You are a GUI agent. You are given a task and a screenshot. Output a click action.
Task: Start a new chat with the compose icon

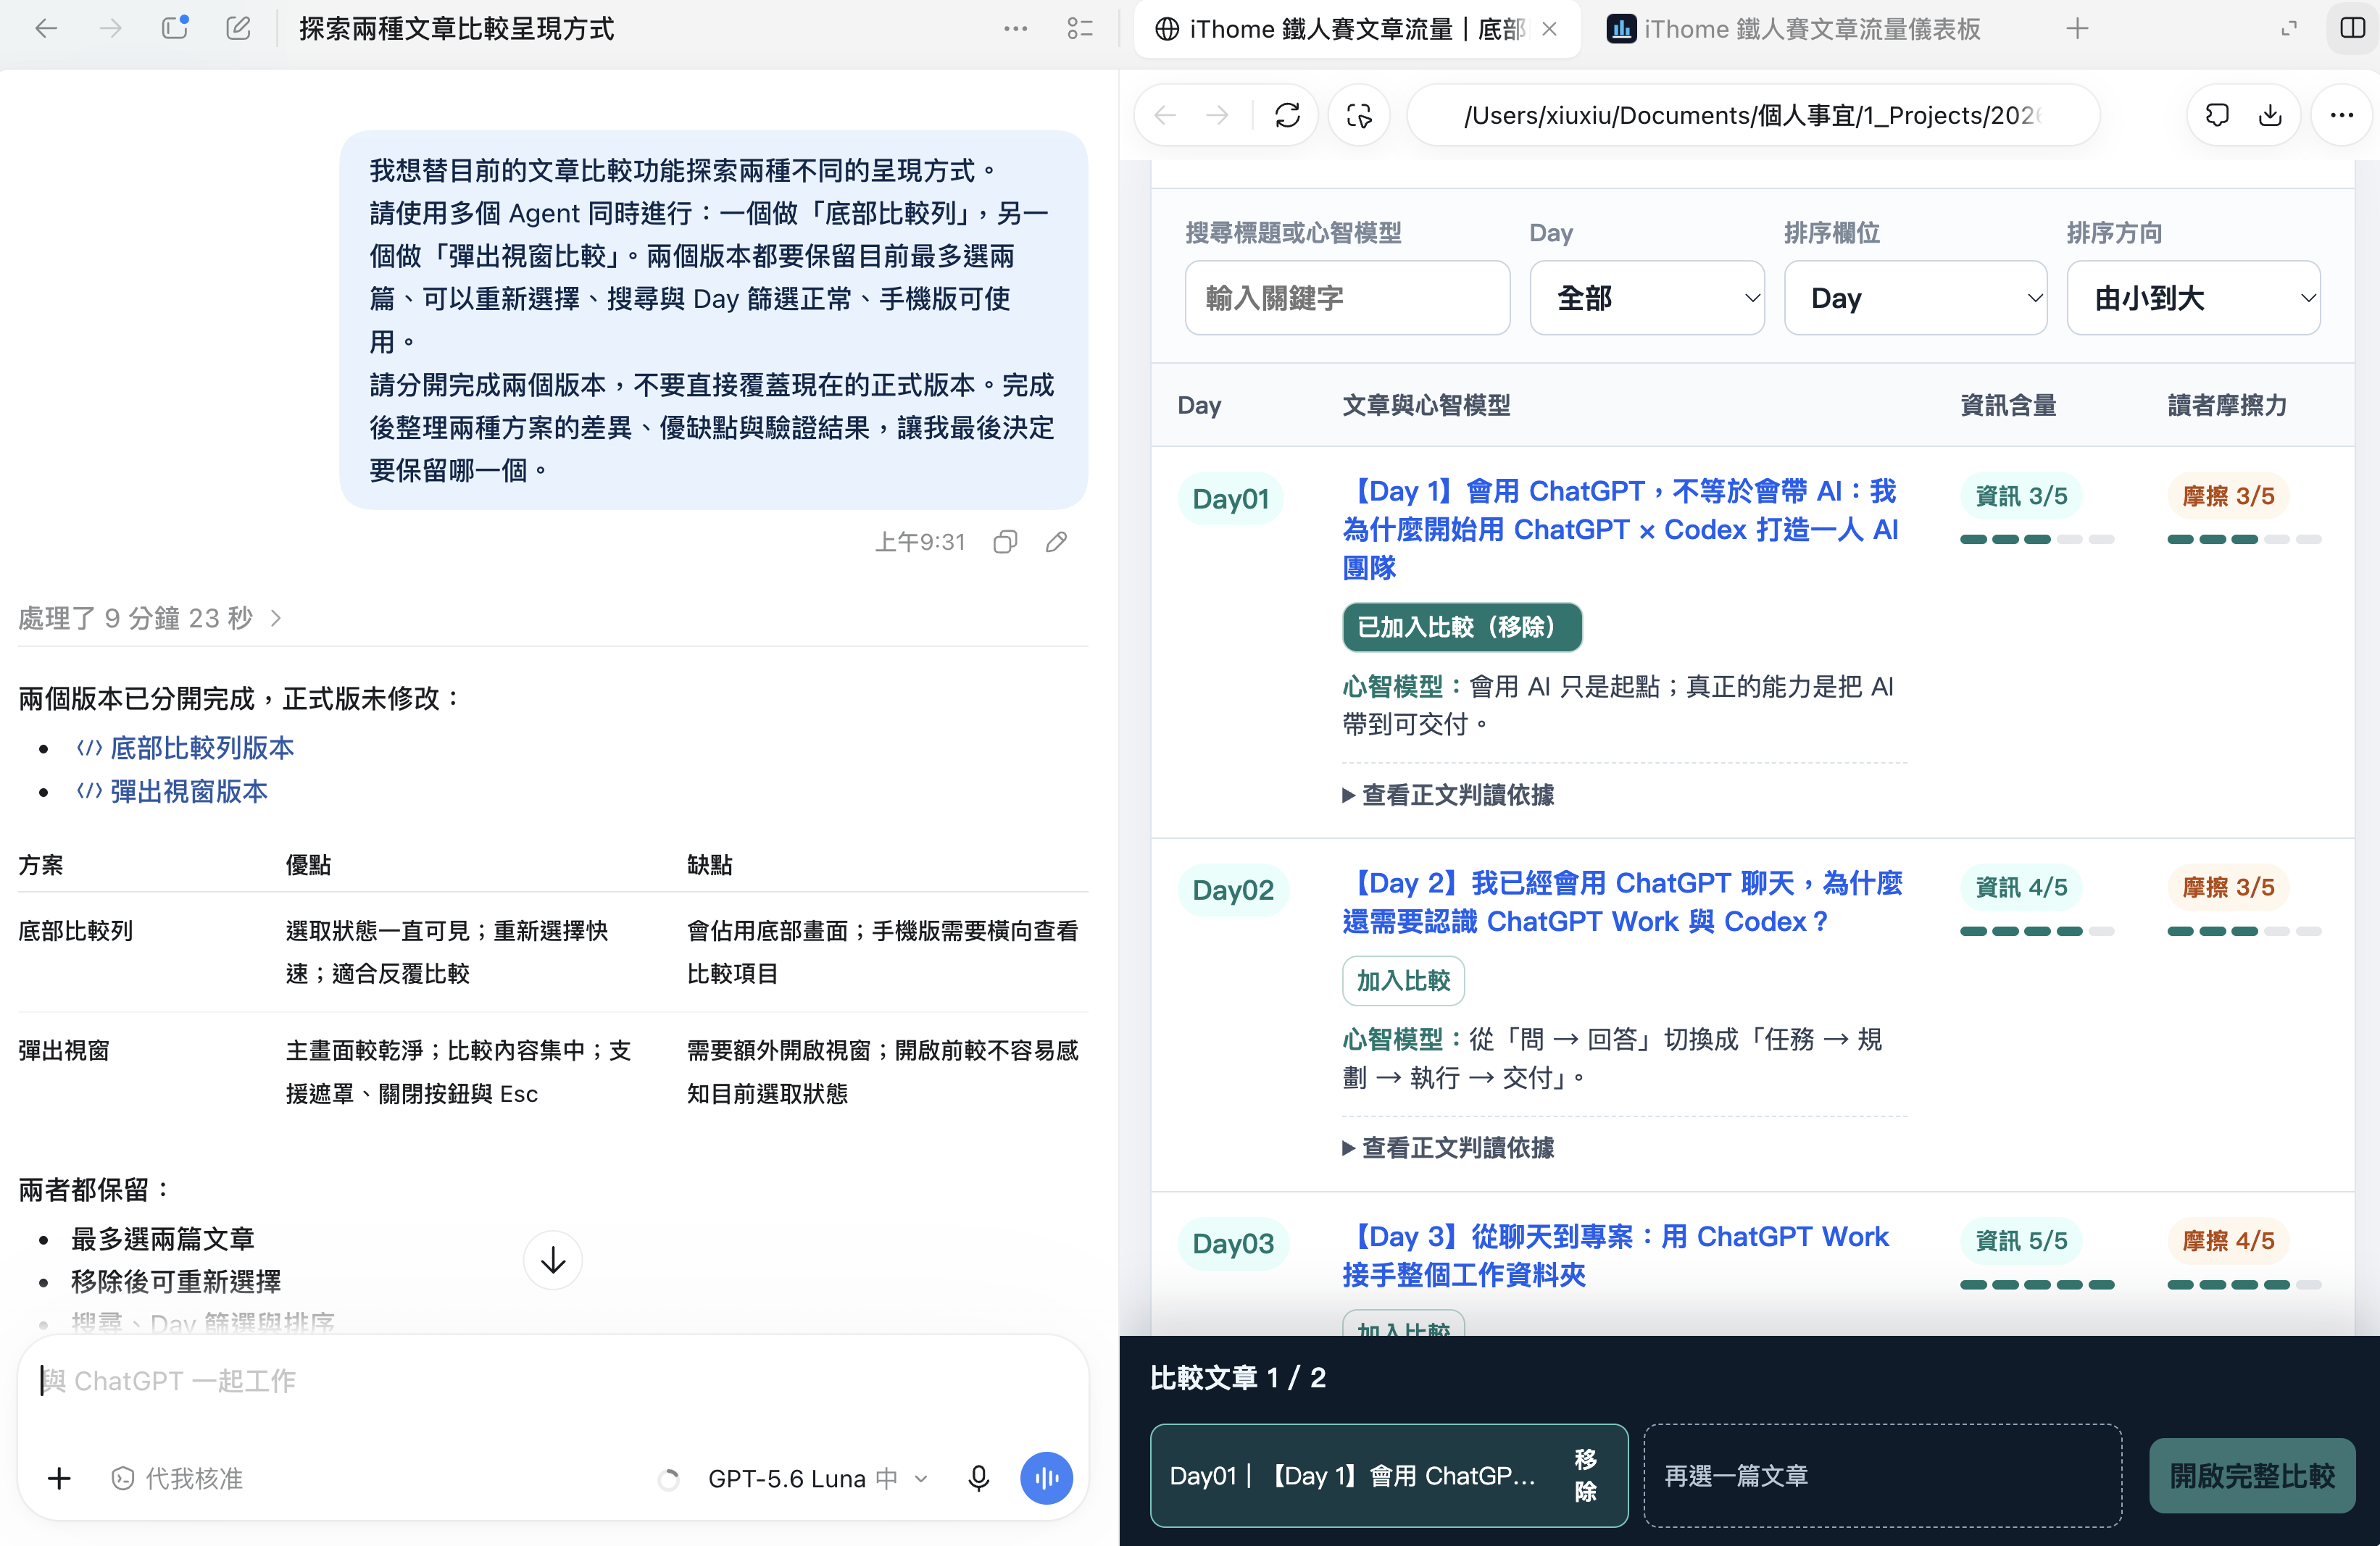238,28
